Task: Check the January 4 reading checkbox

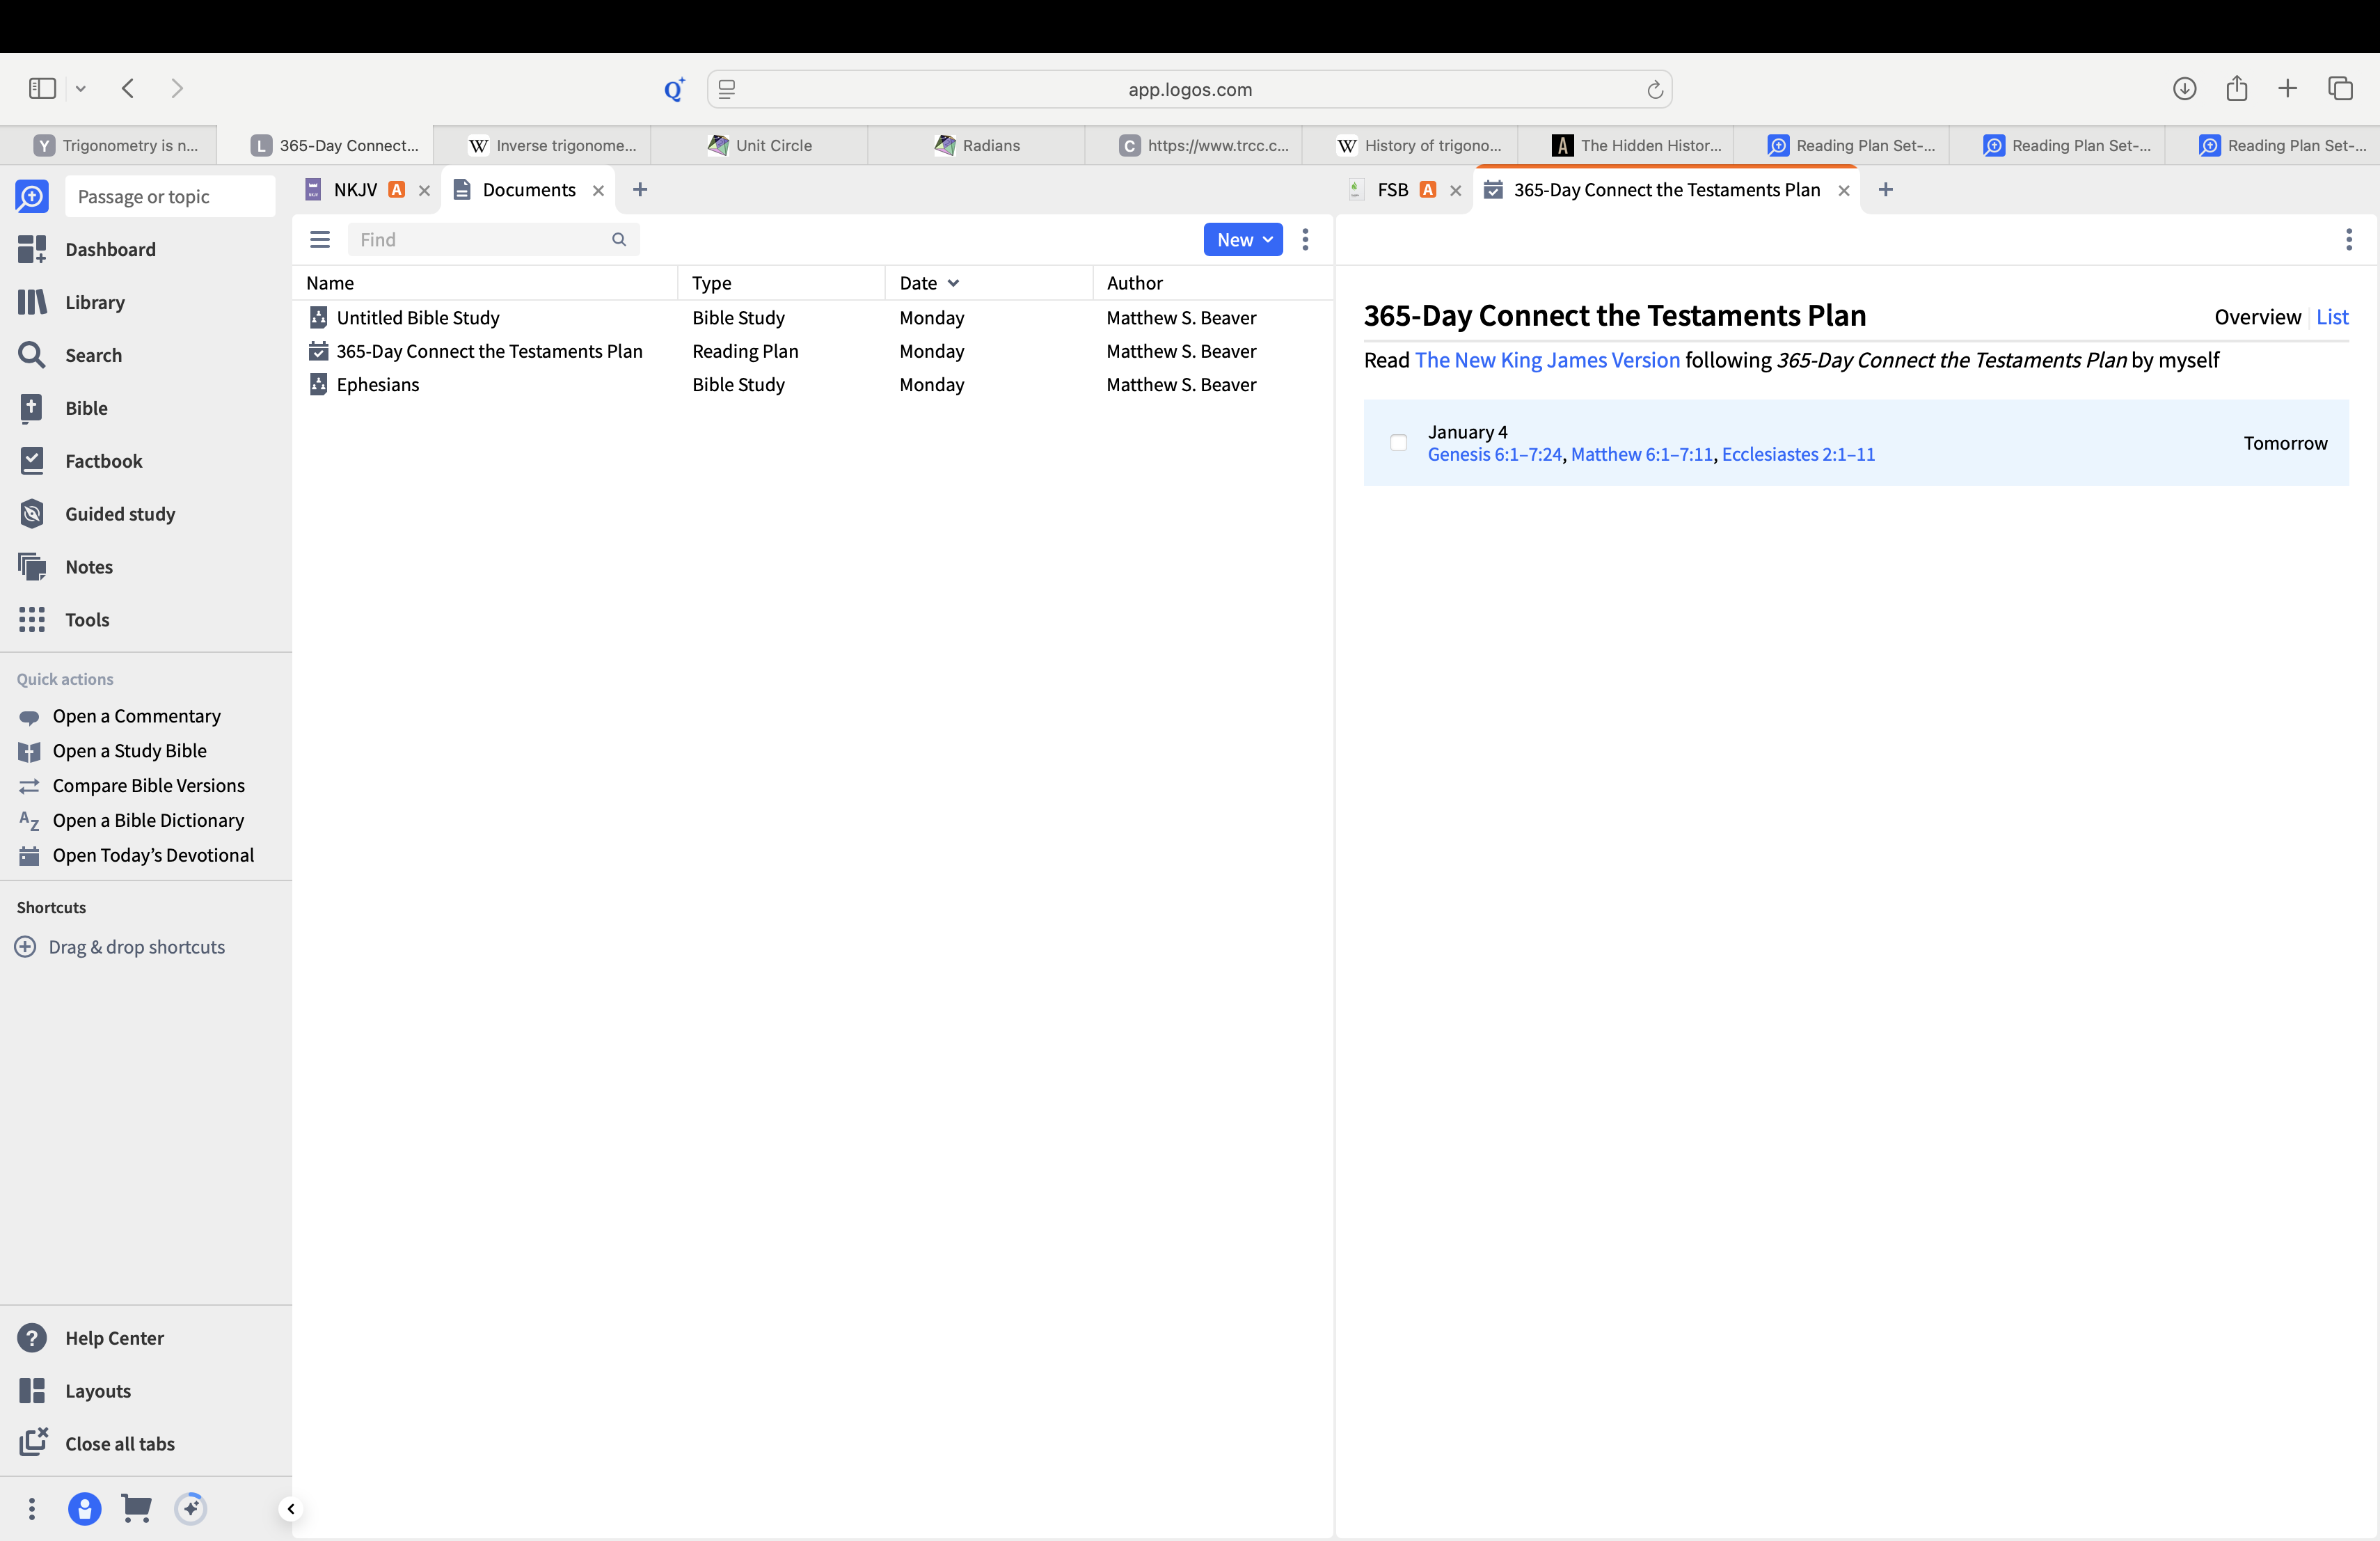Action: [1399, 443]
